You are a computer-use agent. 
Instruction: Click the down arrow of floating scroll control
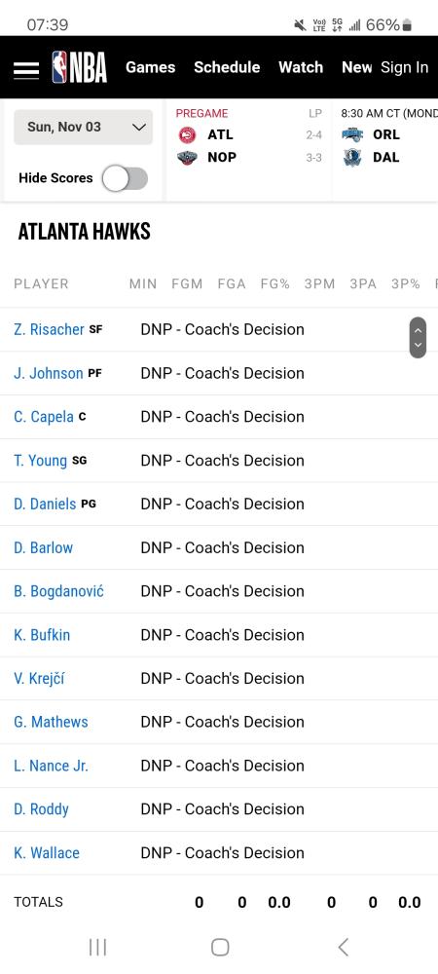point(418,346)
